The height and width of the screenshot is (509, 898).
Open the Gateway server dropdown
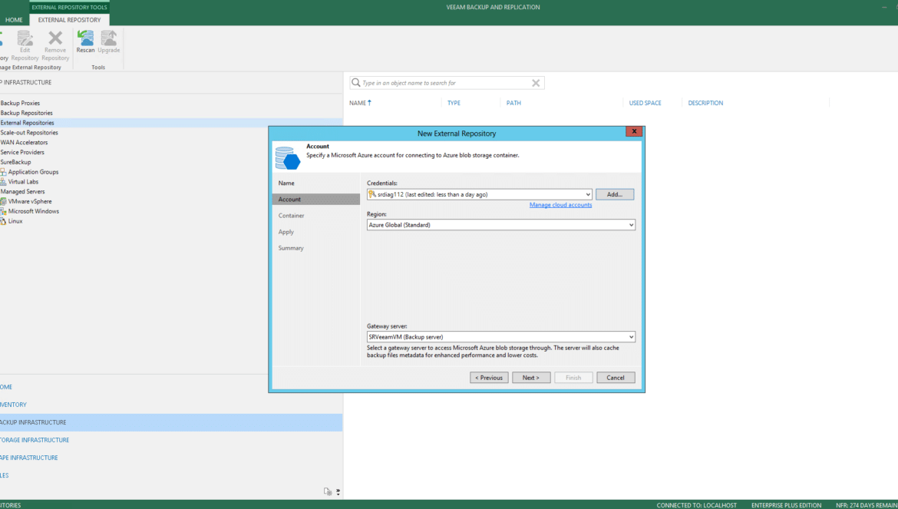pyautogui.click(x=631, y=337)
